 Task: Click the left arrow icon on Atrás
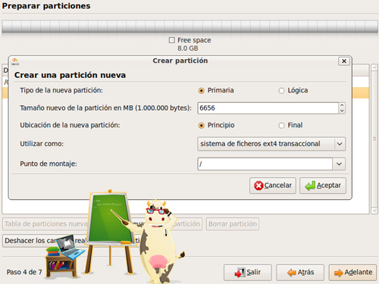tap(292, 273)
